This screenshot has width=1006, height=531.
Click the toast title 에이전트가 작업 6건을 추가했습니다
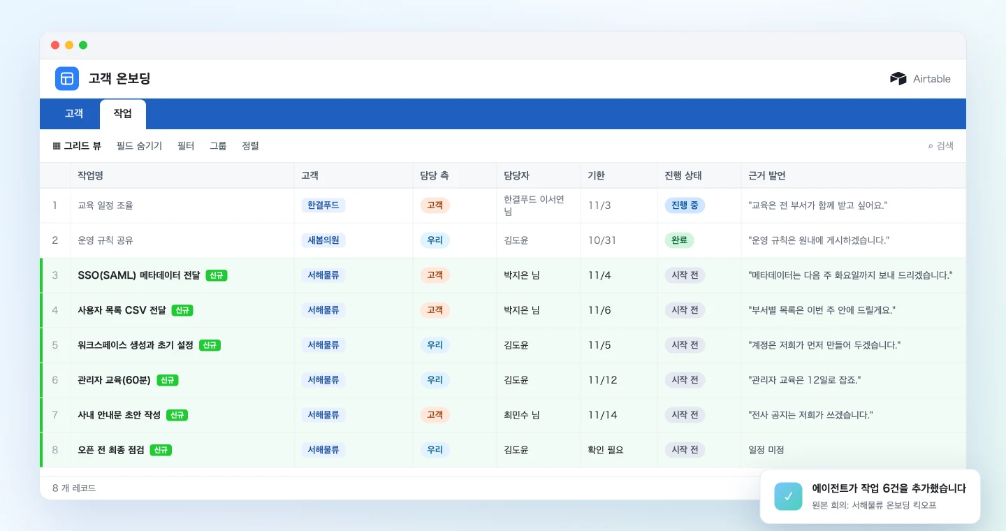(x=889, y=488)
